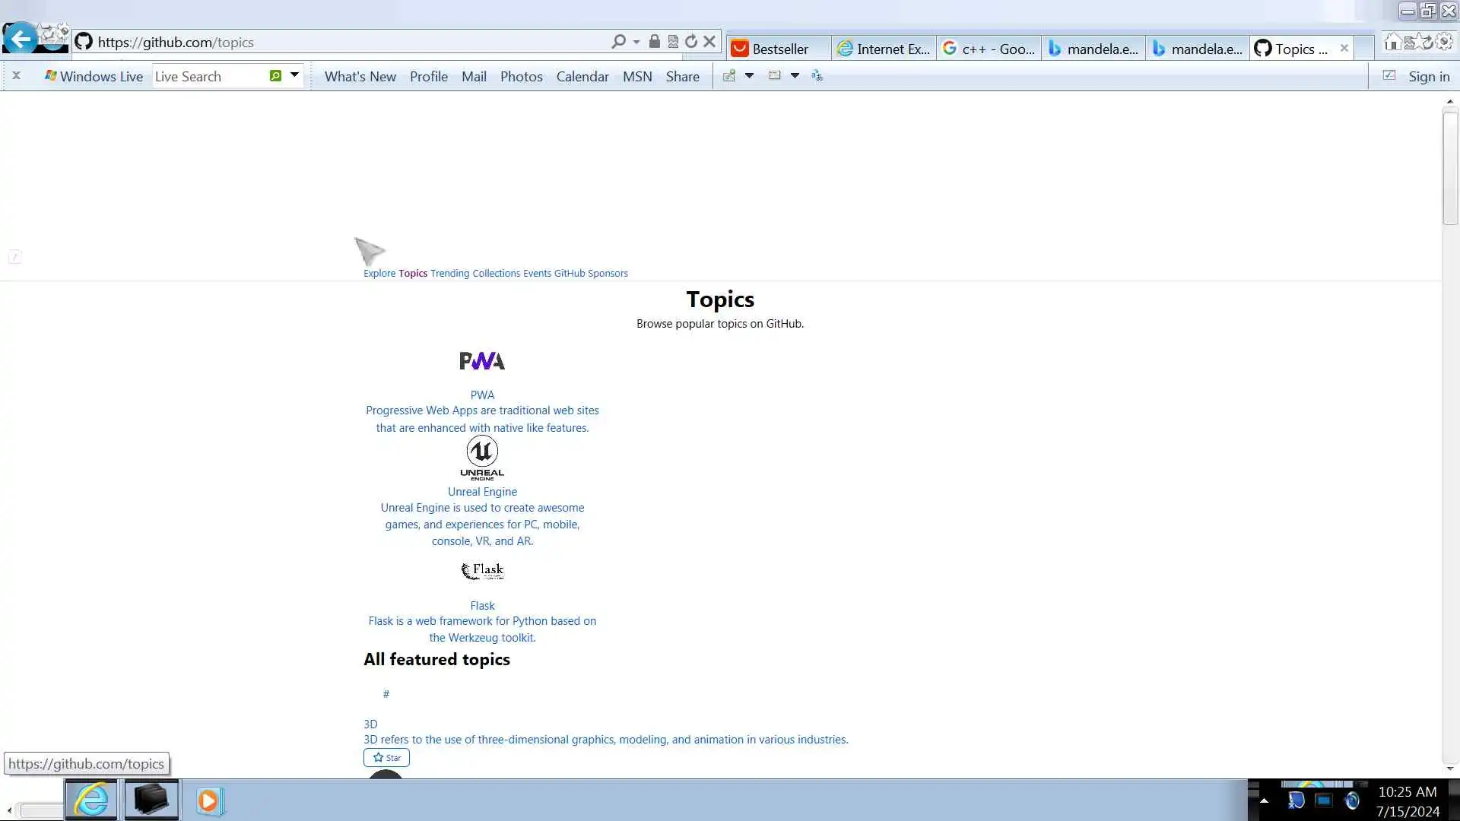1460x821 pixels.
Task: Click the translate icon in toolbar
Action: pyautogui.click(x=817, y=76)
